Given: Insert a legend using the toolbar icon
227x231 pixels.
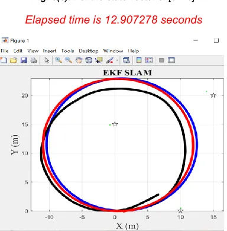Looking at the screenshot, I should (x=149, y=60).
